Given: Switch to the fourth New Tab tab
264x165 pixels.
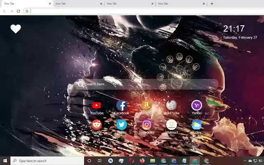Looking at the screenshot, I should (x=181, y=4).
